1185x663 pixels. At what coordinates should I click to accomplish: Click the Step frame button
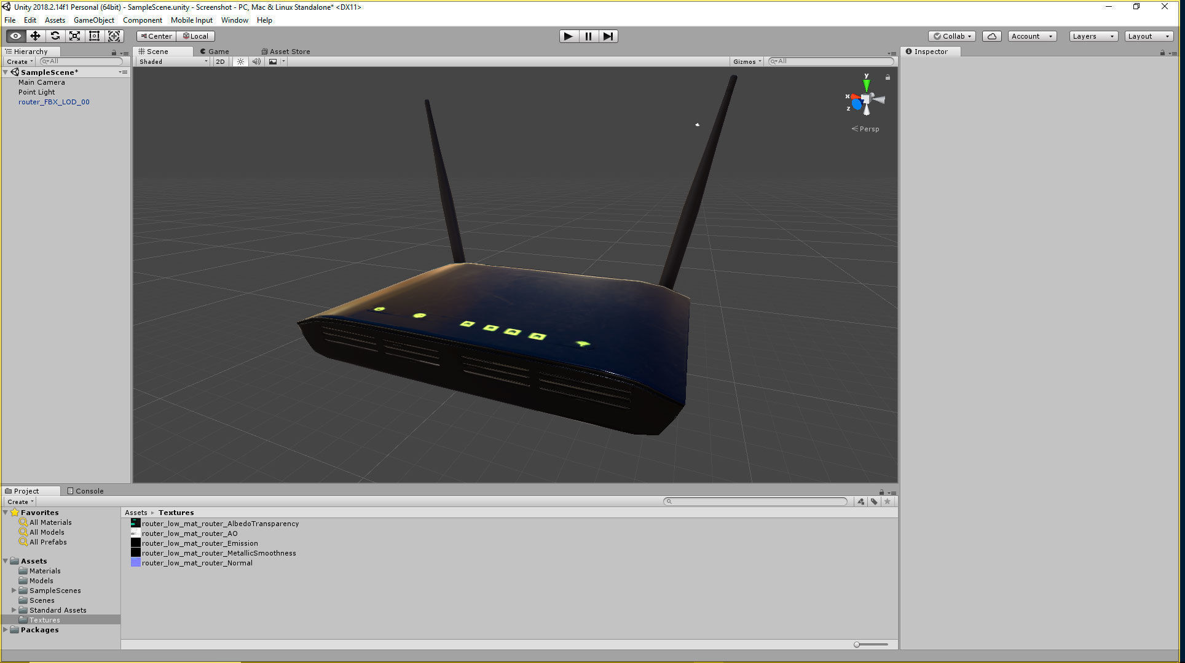click(608, 36)
